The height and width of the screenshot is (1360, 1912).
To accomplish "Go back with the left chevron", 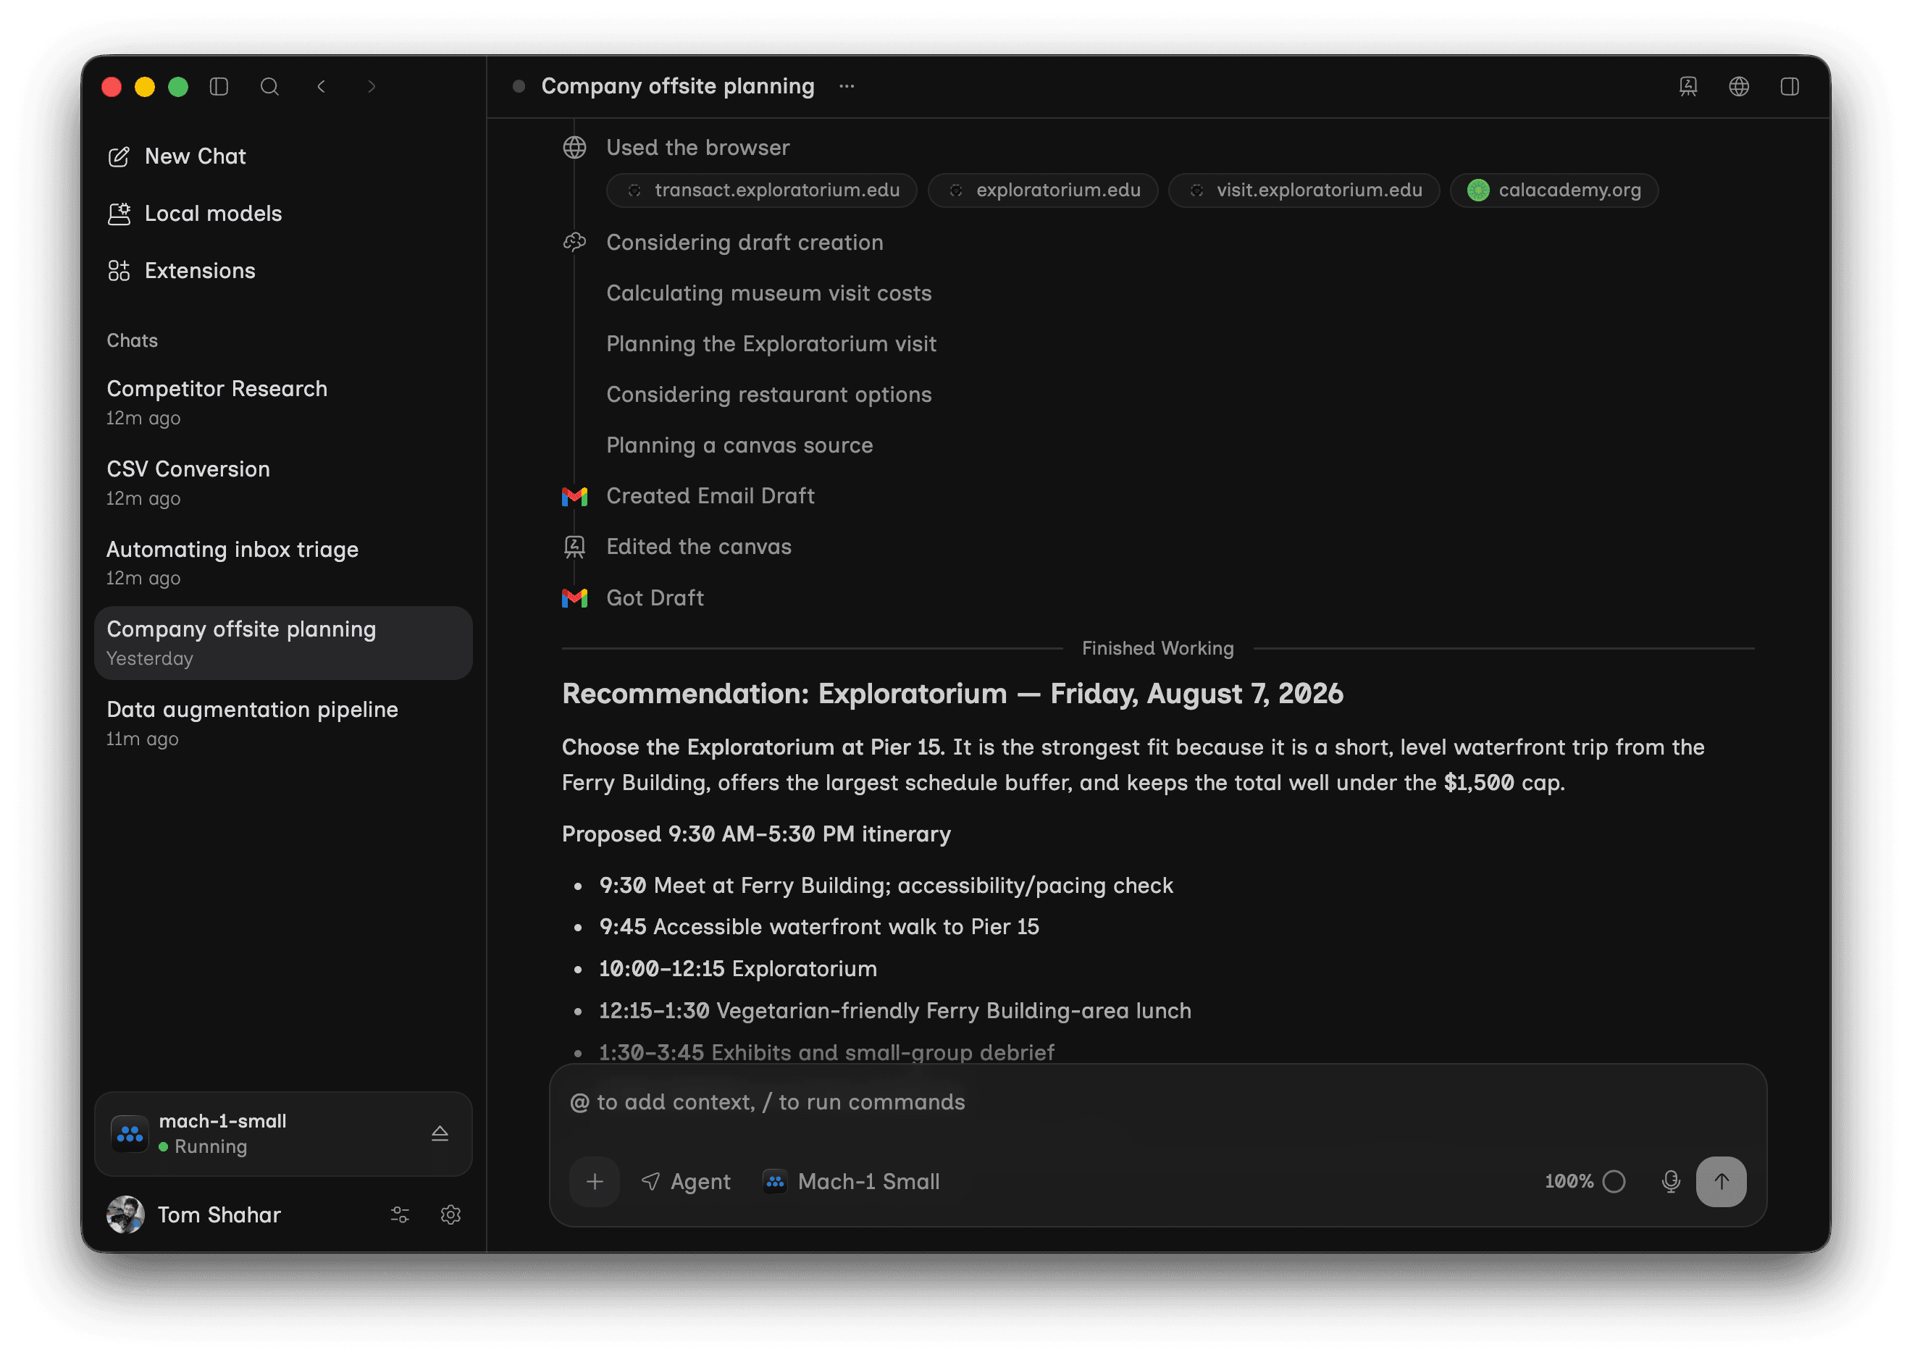I will click(321, 86).
